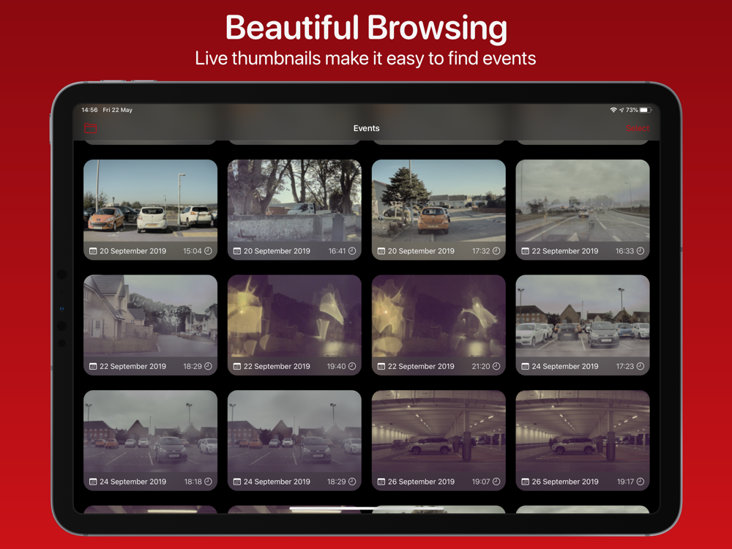Open 24 September 2019 18:29 event thumbnail
This screenshot has width=732, height=549.
coord(294,440)
